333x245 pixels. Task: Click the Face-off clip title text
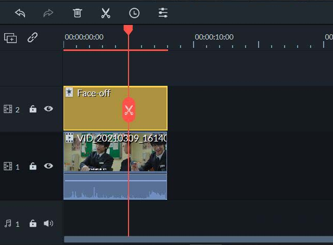(94, 93)
